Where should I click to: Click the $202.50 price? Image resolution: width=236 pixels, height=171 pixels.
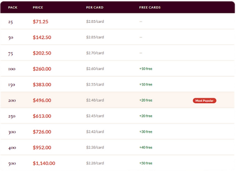point(42,53)
